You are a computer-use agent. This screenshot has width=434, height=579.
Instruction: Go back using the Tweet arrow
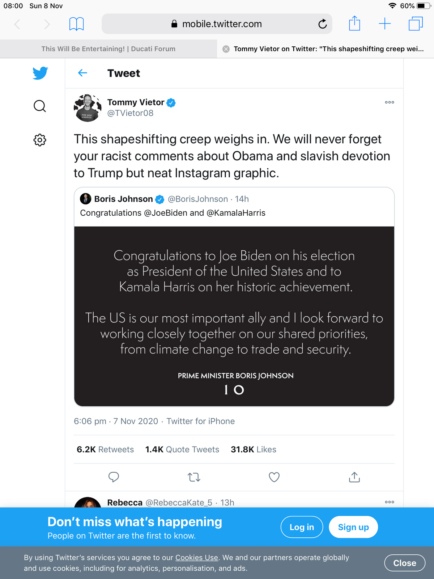tap(82, 73)
